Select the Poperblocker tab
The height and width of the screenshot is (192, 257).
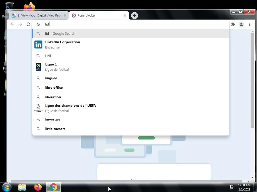point(99,15)
